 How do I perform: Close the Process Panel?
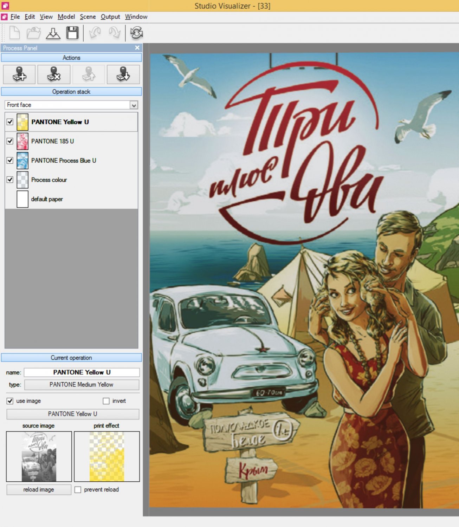point(137,48)
